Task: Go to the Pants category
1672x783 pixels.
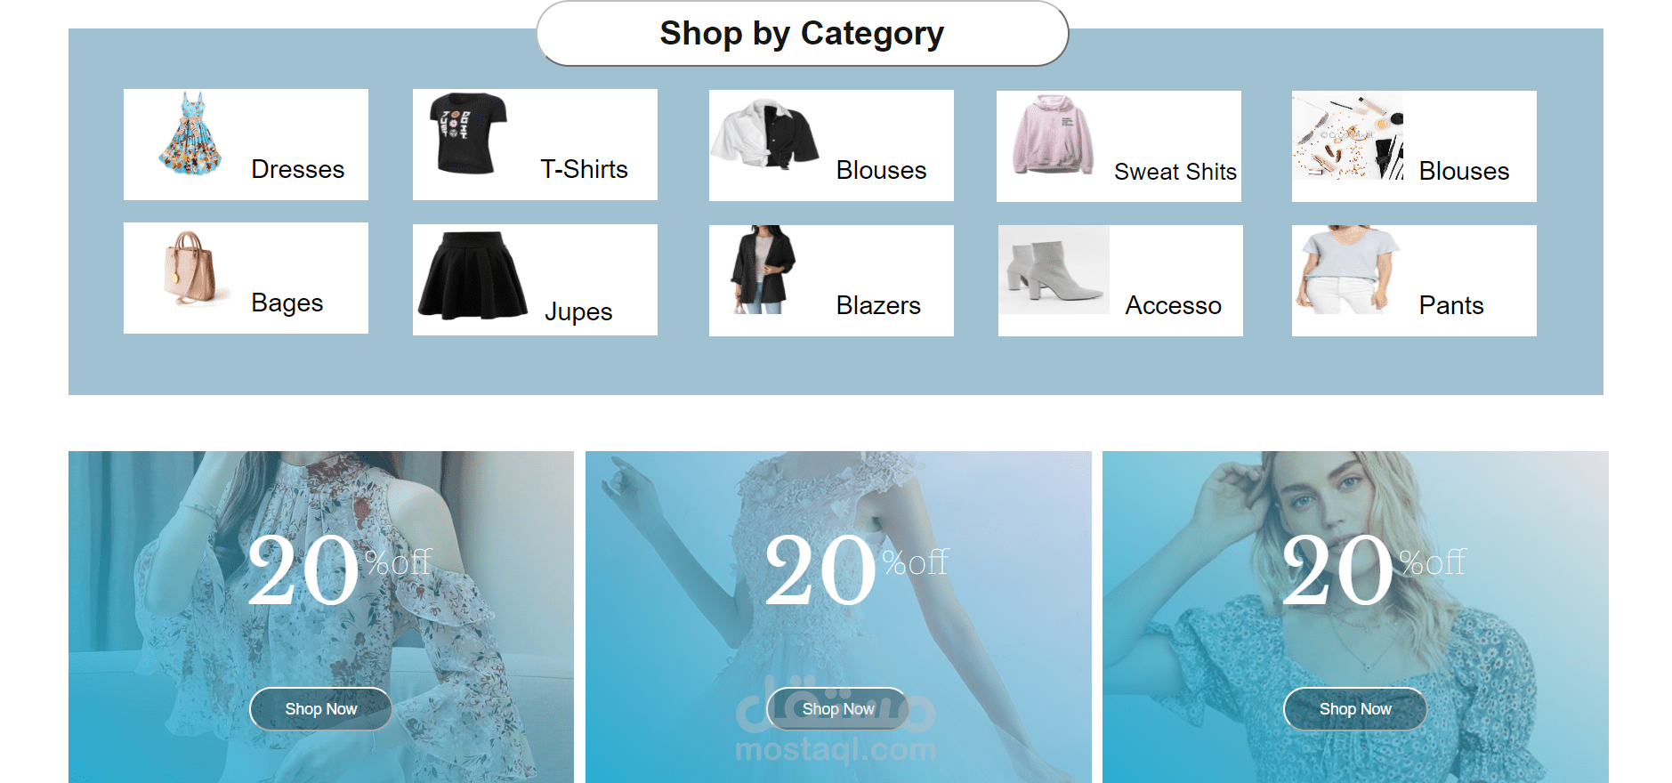Action: [1451, 305]
